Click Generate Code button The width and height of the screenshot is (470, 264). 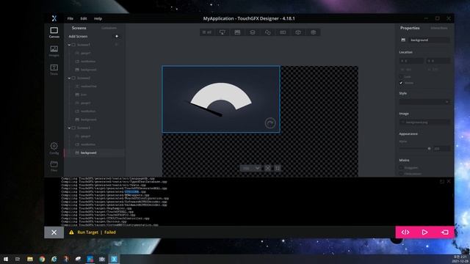pyautogui.click(x=405, y=232)
